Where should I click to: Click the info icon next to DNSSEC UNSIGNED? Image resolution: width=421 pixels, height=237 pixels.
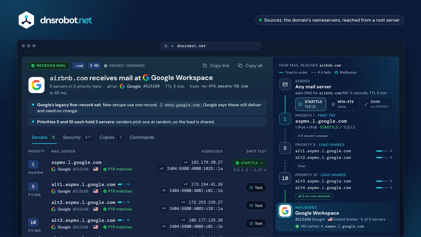click(106, 66)
